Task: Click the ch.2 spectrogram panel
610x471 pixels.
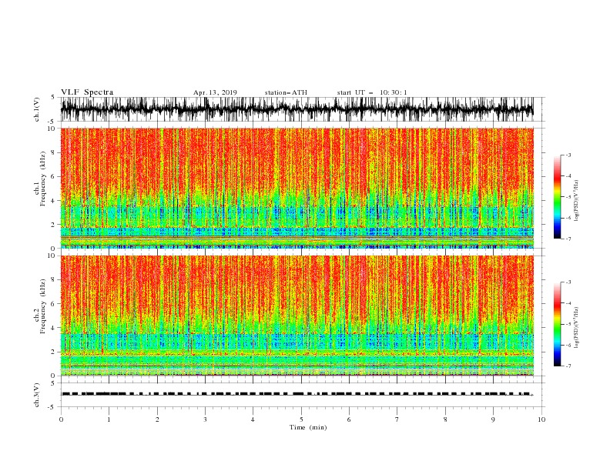Action: click(x=297, y=316)
